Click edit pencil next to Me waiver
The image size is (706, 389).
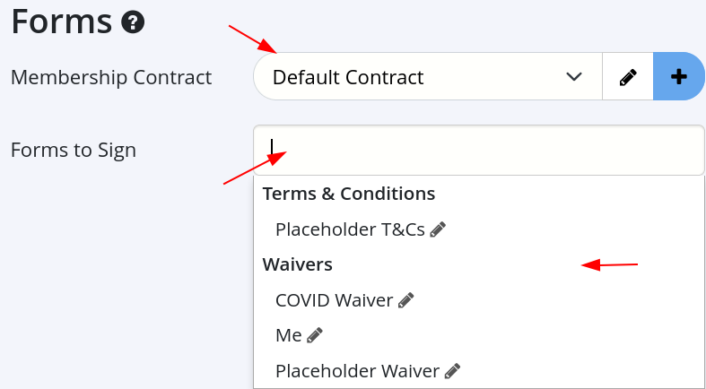click(x=314, y=335)
